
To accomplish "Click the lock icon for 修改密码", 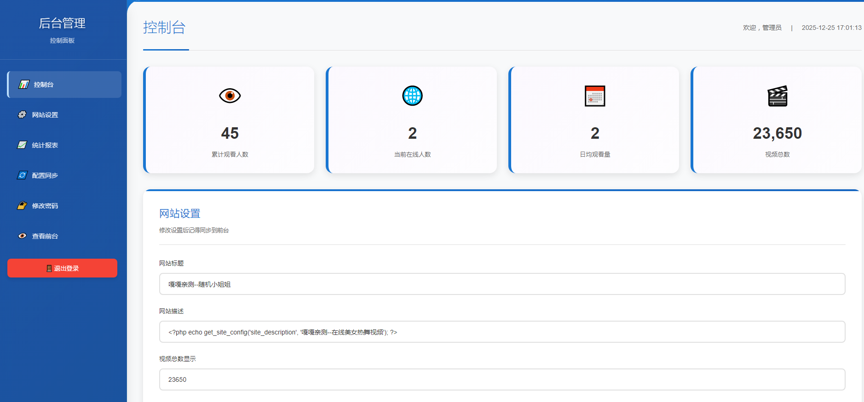I will tap(22, 206).
